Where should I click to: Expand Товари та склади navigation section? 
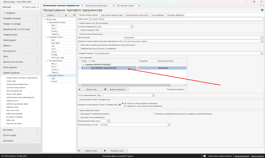point(37,24)
